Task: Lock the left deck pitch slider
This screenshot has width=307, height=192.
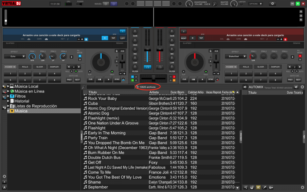Action: click(x=117, y=51)
